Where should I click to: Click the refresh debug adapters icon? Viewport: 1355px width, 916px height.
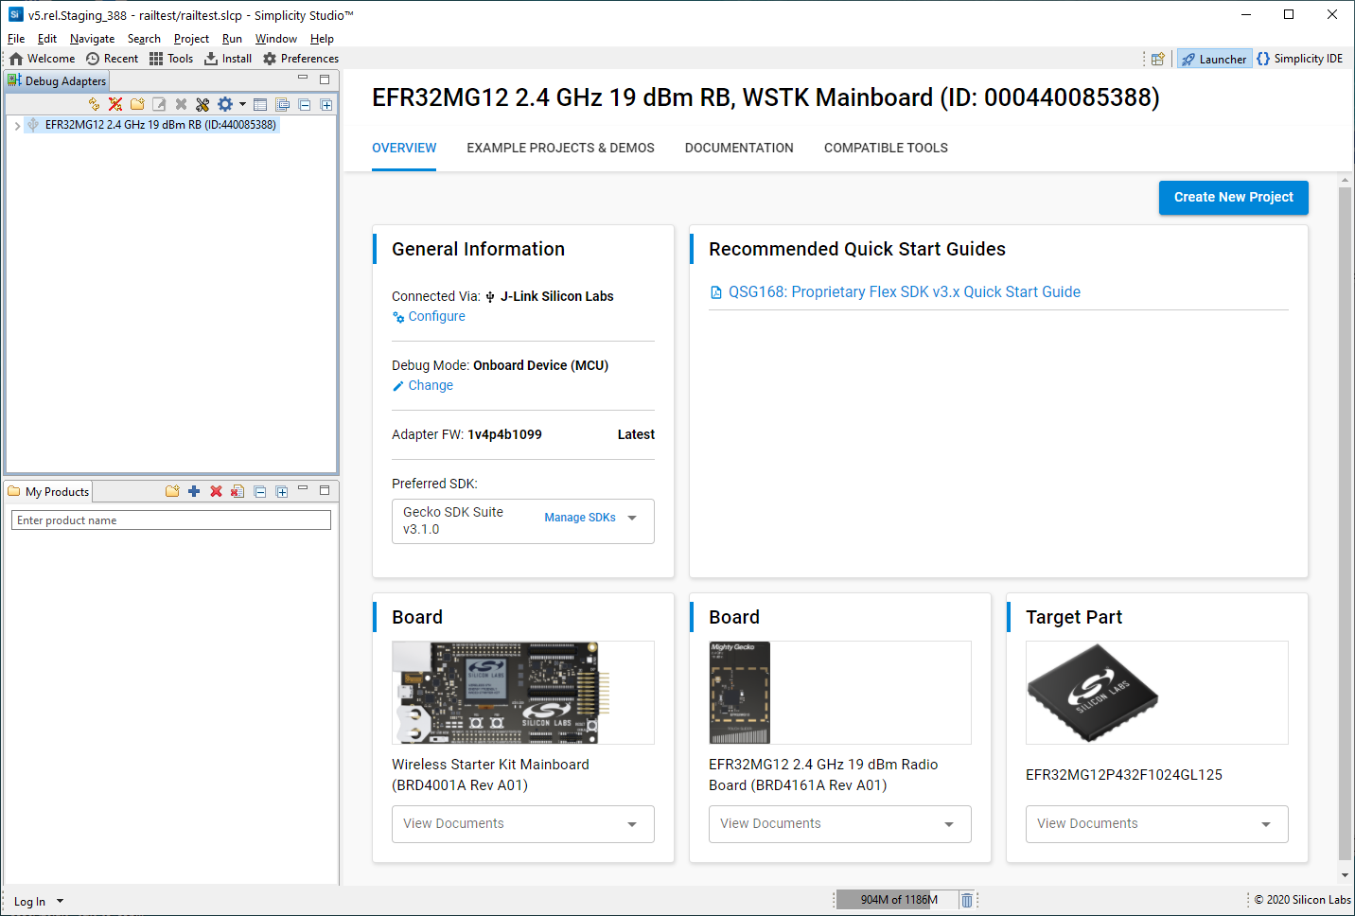(94, 105)
